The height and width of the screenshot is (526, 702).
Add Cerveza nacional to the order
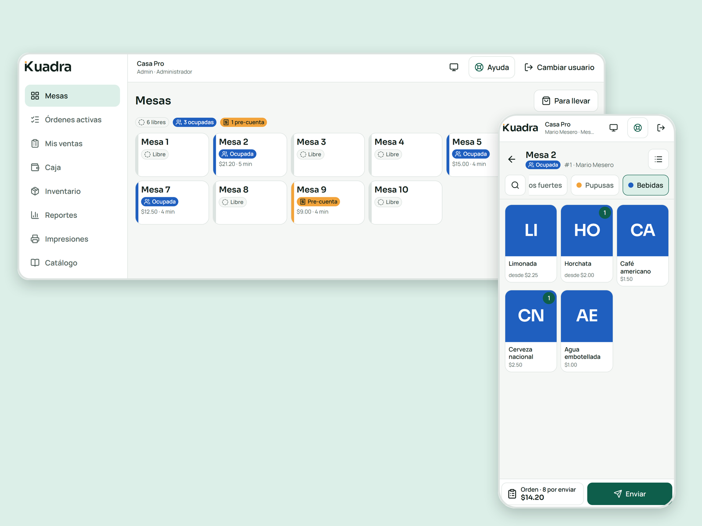(531, 331)
